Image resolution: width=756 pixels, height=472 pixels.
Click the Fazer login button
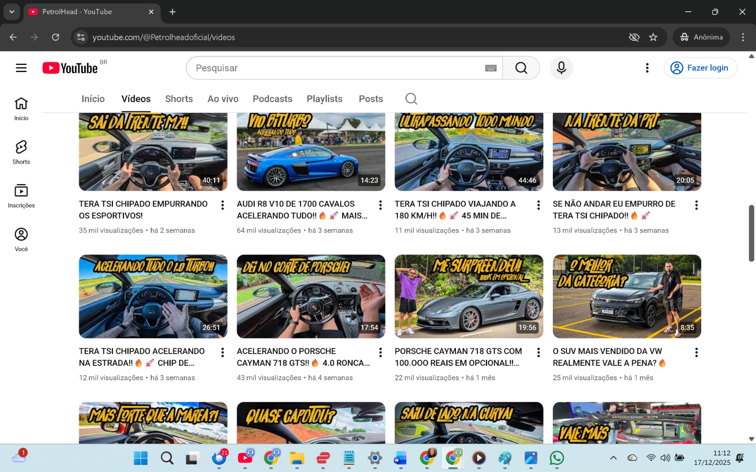(x=700, y=68)
